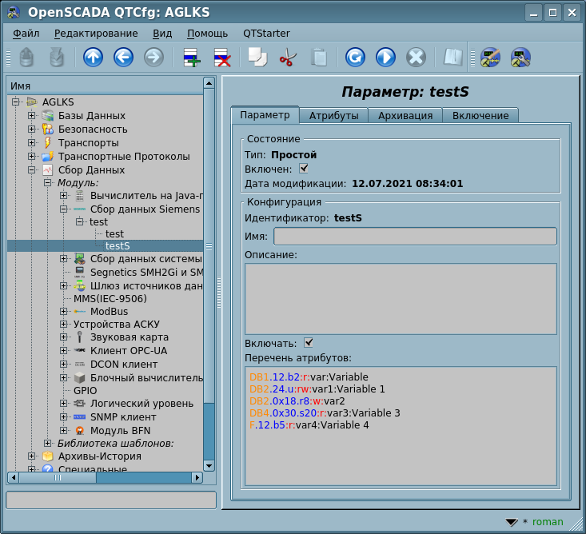The image size is (586, 534).
Task: Toggle the "Включать" configuration checkbox
Action: pyautogui.click(x=309, y=343)
